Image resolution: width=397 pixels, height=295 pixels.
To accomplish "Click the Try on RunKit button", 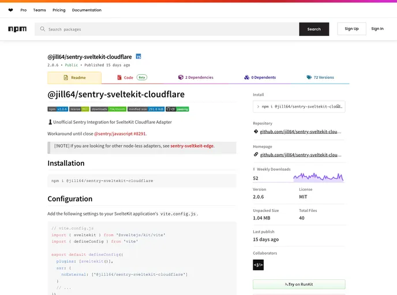I will click(299, 285).
